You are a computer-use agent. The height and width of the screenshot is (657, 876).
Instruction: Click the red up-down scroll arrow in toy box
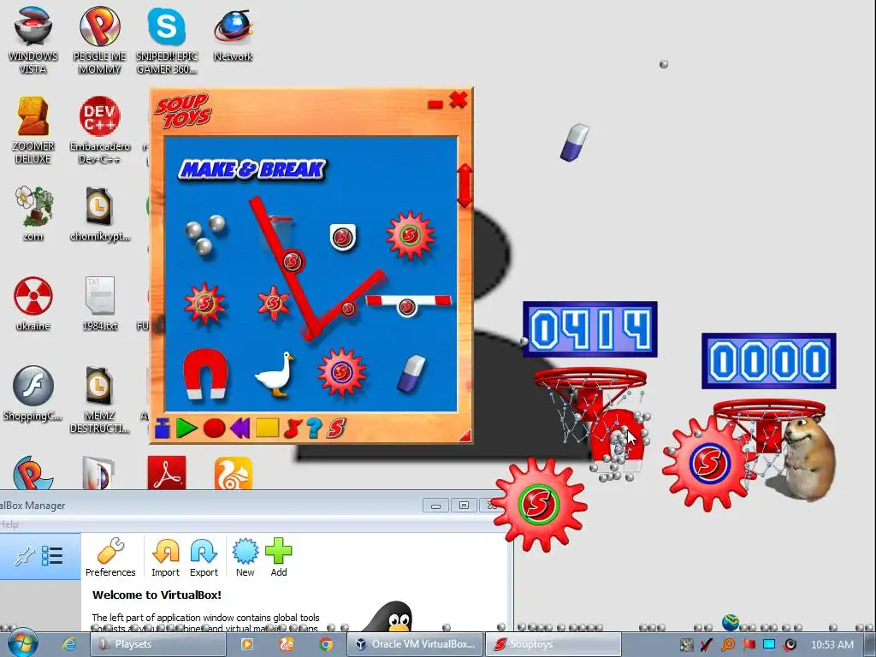pos(465,186)
